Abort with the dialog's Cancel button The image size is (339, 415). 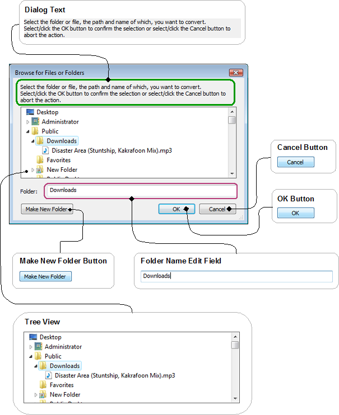tap(217, 209)
